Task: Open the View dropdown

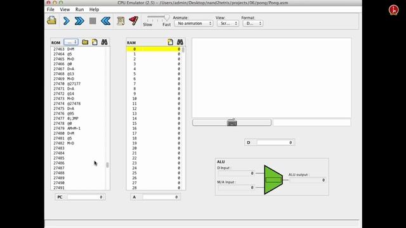Action: tap(228, 23)
